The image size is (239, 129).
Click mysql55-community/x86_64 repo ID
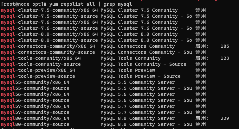pos(35,82)
